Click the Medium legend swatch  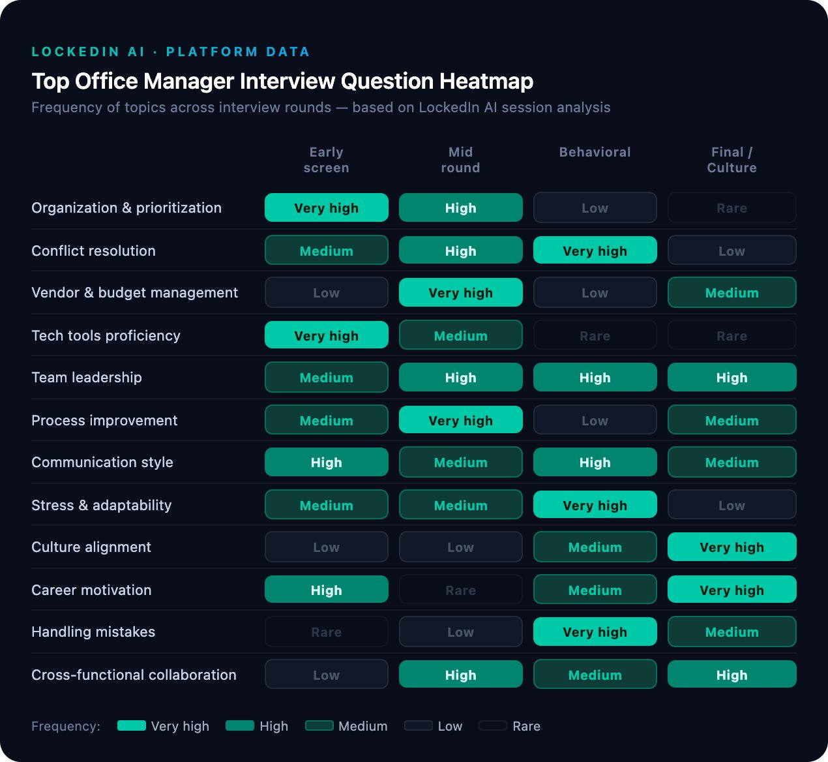click(x=319, y=725)
